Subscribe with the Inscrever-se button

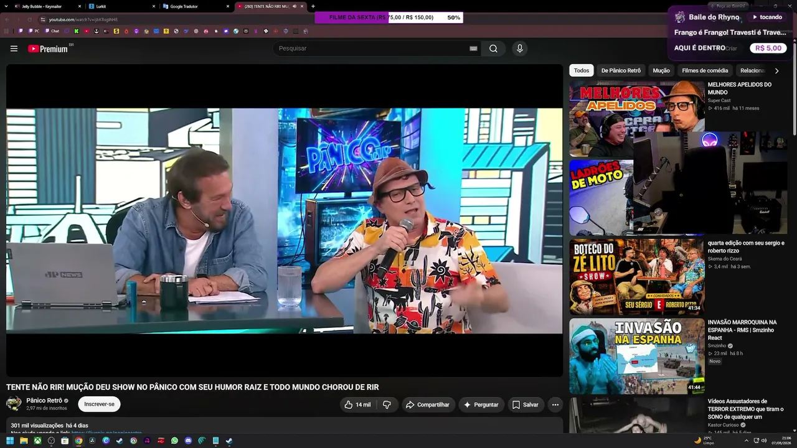99,404
